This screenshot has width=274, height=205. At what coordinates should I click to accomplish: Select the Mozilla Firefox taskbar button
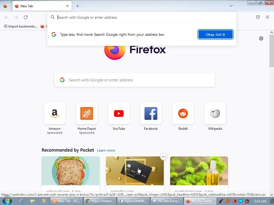coord(200,201)
